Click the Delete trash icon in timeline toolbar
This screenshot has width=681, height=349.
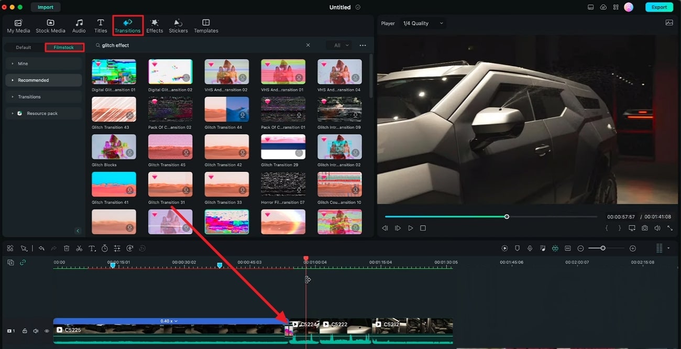(x=67, y=248)
